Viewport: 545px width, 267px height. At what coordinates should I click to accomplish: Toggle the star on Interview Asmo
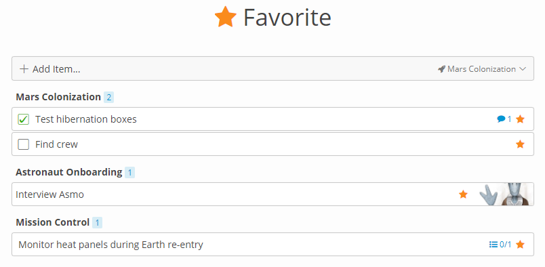point(463,194)
